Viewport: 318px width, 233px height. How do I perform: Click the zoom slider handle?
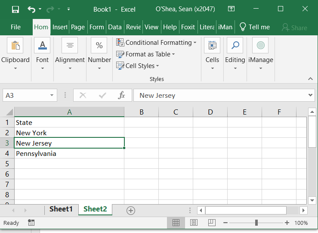point(256,223)
